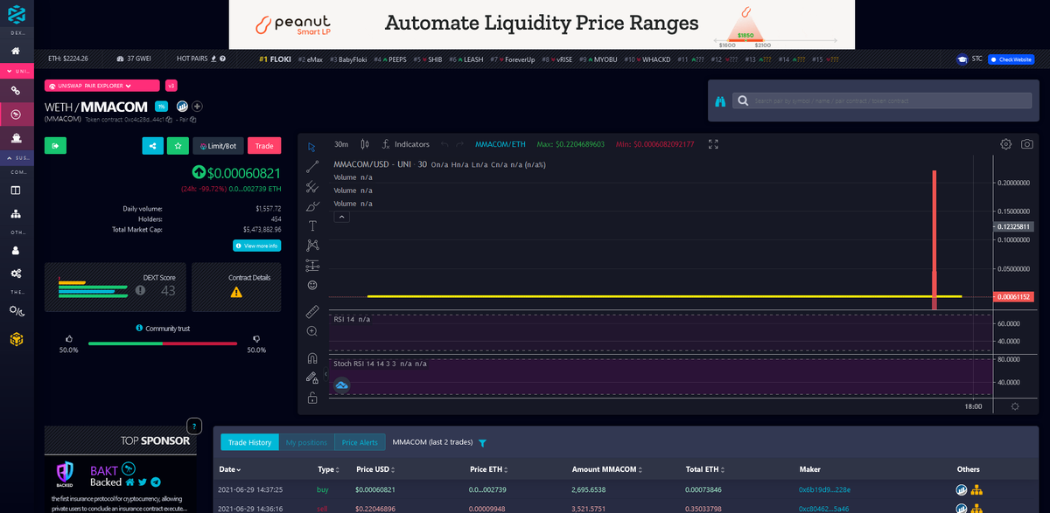Open Contract Details warning card
1050x513 pixels.
pyautogui.click(x=236, y=287)
